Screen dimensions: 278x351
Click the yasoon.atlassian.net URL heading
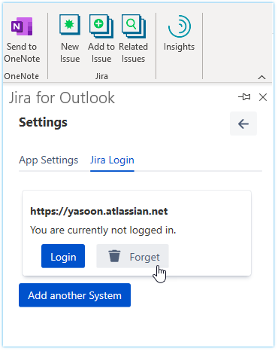[x=99, y=211]
